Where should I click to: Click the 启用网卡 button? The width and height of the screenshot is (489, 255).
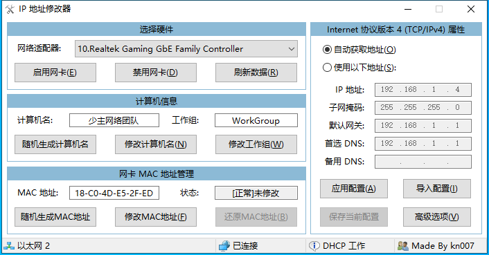click(55, 73)
